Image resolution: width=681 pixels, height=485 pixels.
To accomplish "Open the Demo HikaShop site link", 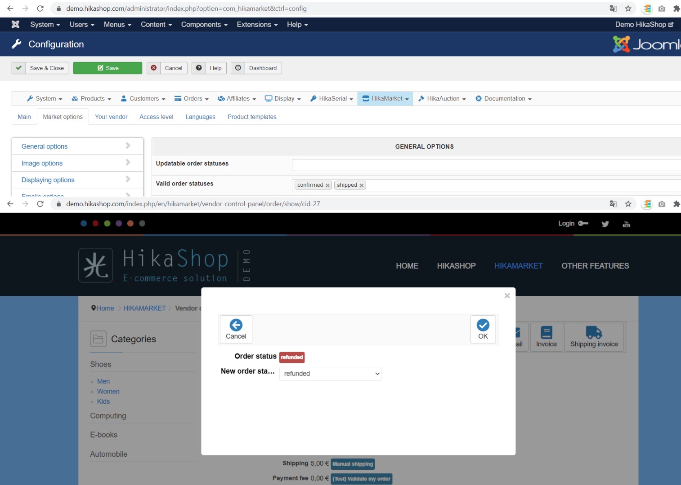I will pos(644,25).
